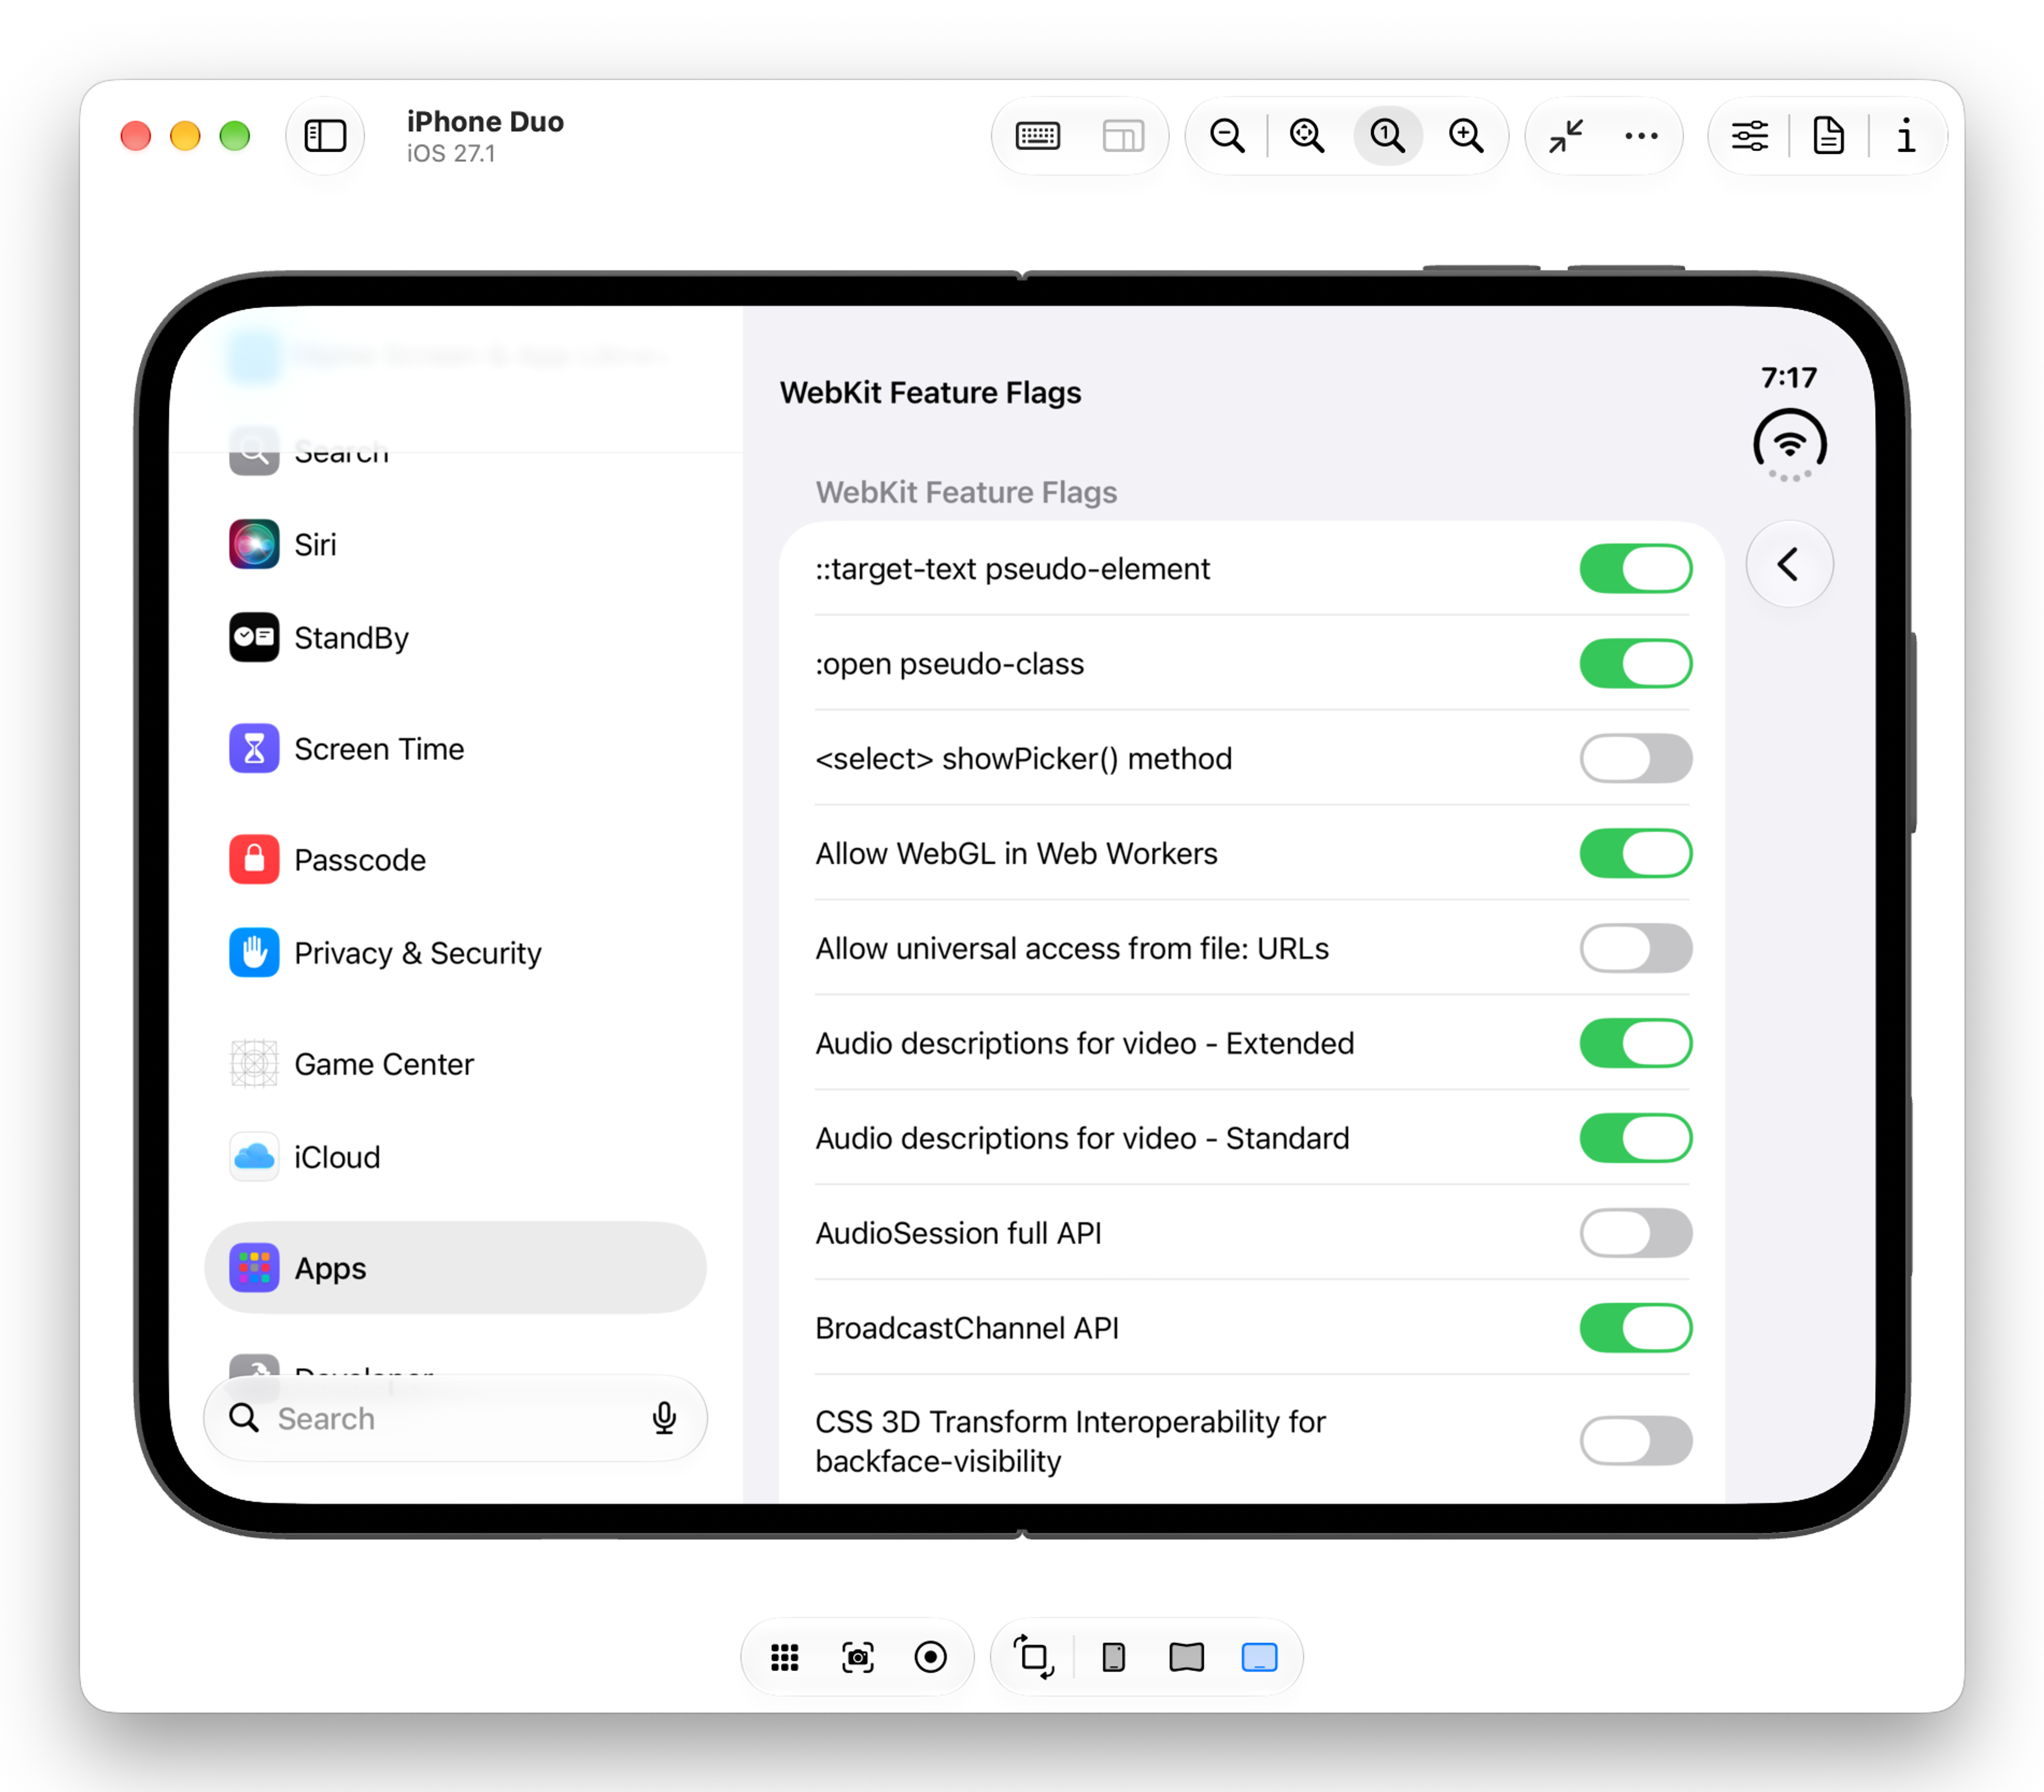The height and width of the screenshot is (1792, 2044).
Task: Enable <select> showPicker() method toggle
Action: pyautogui.click(x=1635, y=758)
